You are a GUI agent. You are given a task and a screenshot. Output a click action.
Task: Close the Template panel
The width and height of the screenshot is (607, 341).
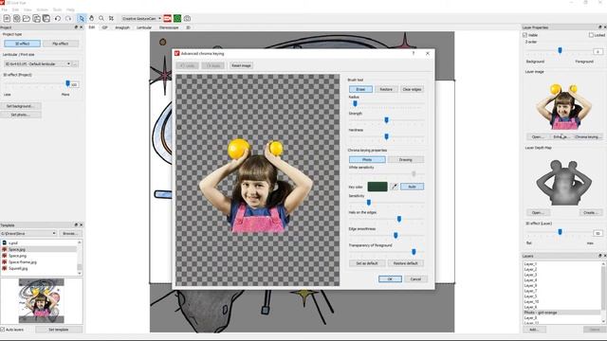[x=81, y=225]
